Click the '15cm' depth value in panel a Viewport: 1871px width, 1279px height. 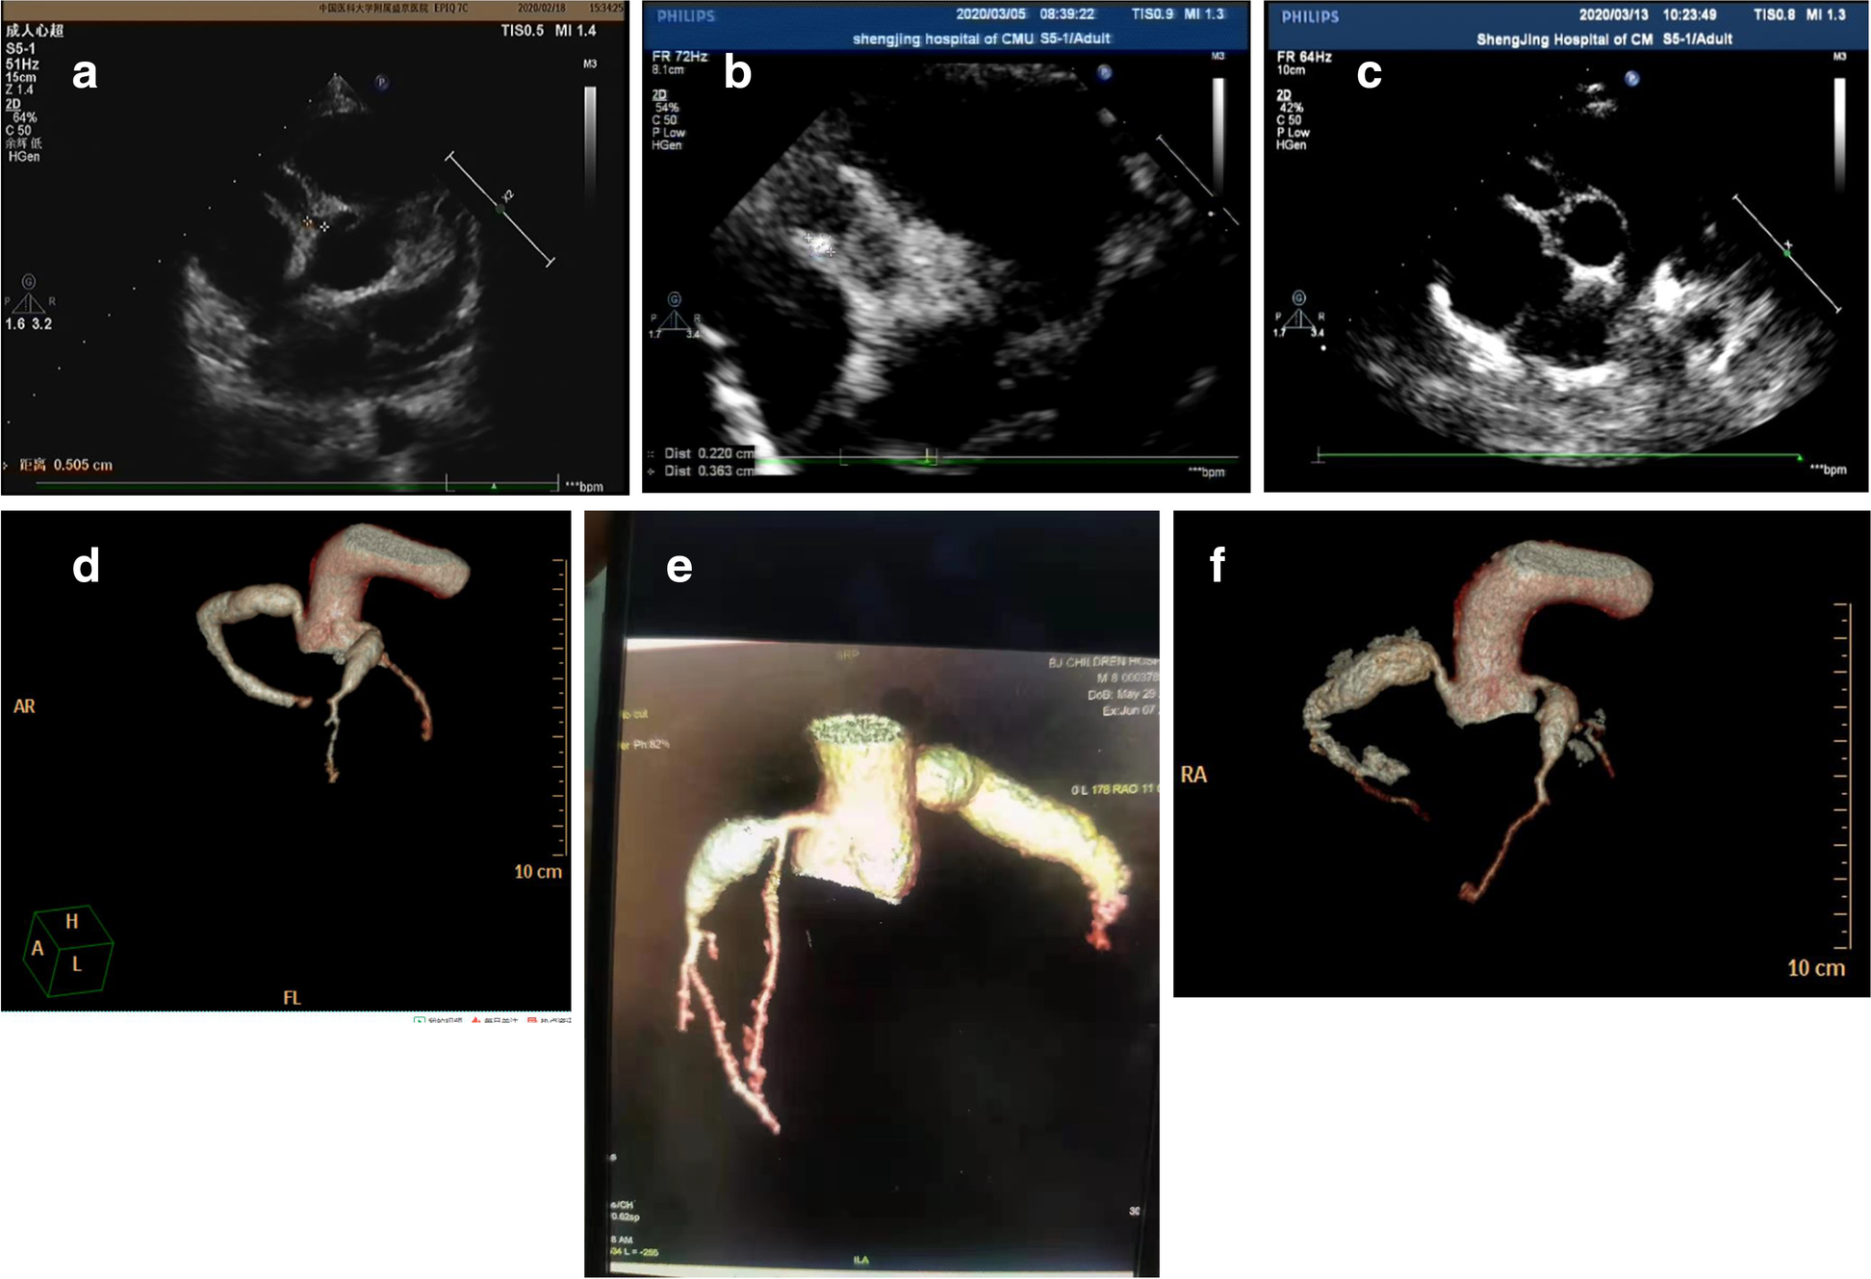click(x=21, y=77)
